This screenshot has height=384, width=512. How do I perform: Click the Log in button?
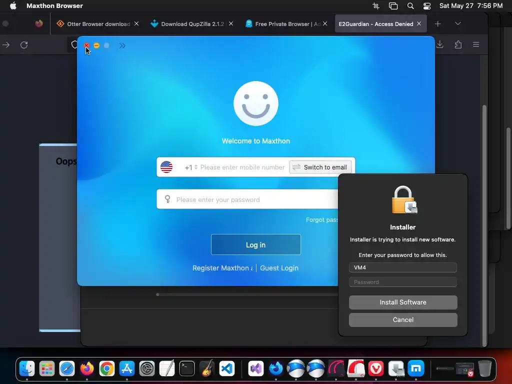[255, 244]
